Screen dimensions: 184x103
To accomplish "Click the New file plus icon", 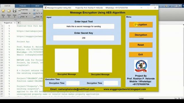I will tap(3, 11).
